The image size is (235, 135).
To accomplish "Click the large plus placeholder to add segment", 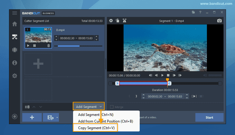I will point(38,64).
